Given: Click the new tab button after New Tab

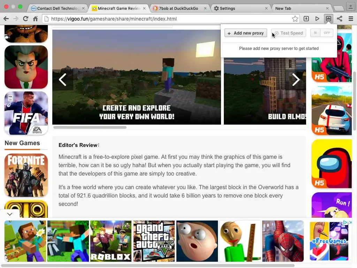Looking at the screenshot, I should tap(339, 8).
